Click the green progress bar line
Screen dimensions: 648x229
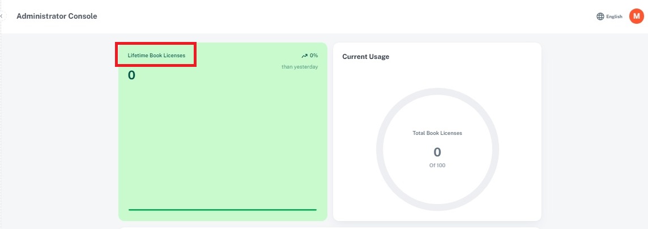[x=222, y=210]
